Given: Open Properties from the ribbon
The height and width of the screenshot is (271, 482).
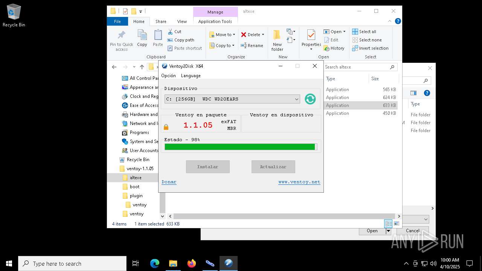Looking at the screenshot, I should coord(311,40).
